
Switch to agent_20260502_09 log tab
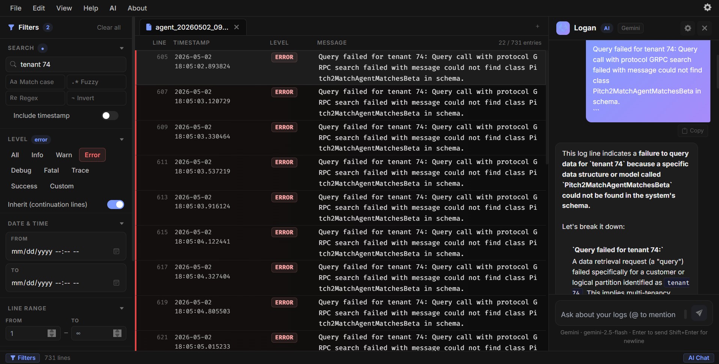pyautogui.click(x=192, y=27)
